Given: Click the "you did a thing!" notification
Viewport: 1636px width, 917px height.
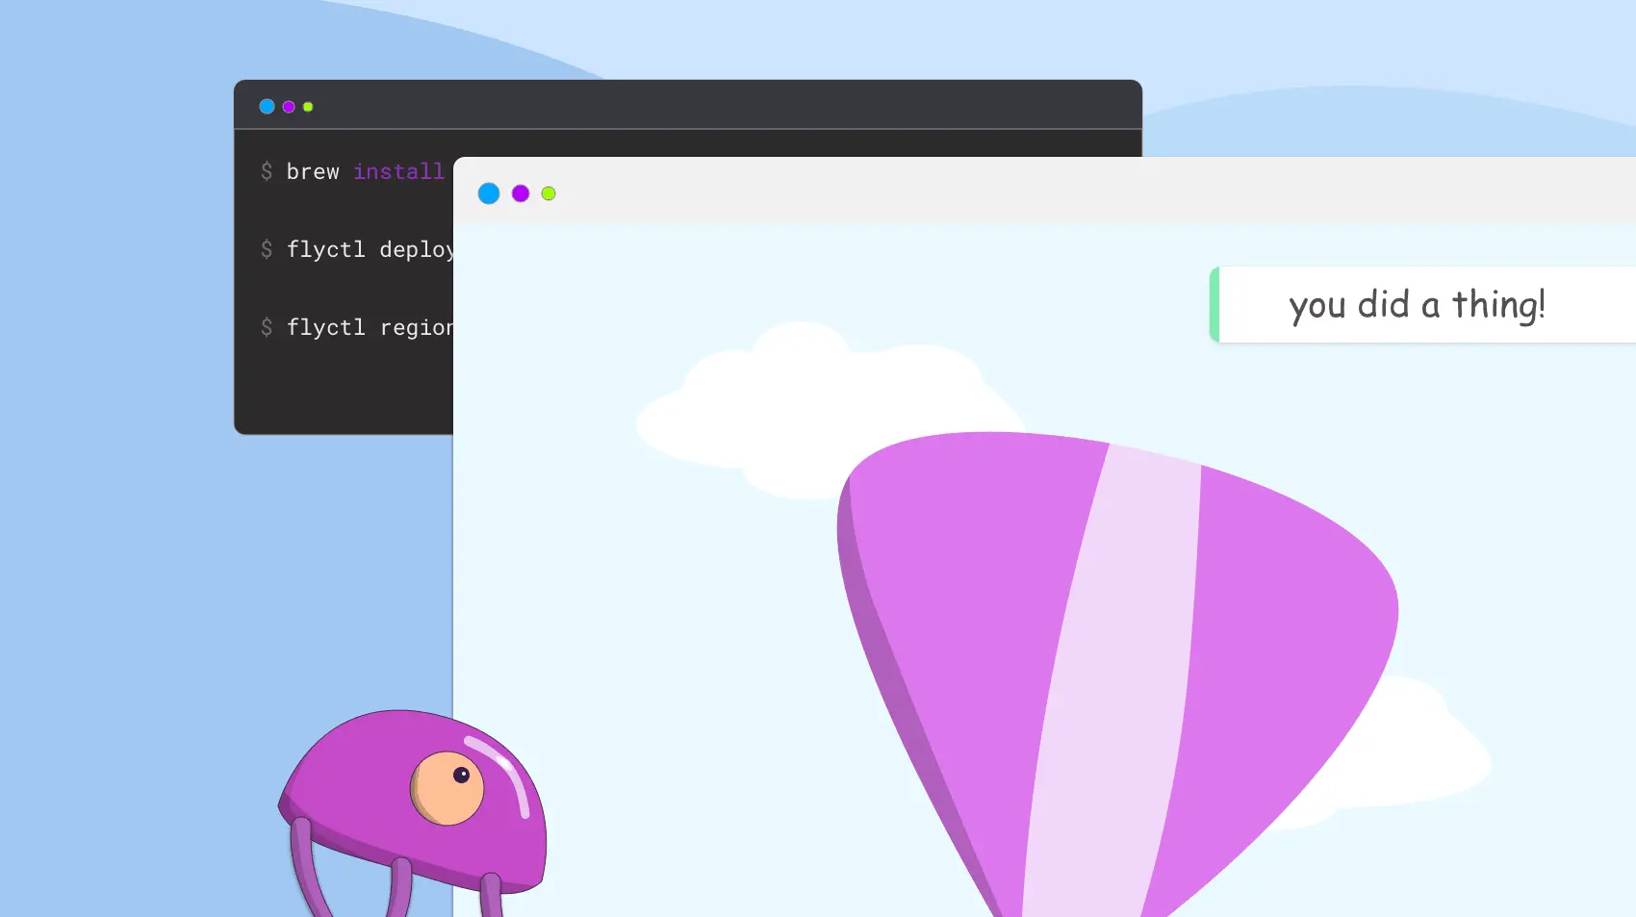Looking at the screenshot, I should (1417, 305).
